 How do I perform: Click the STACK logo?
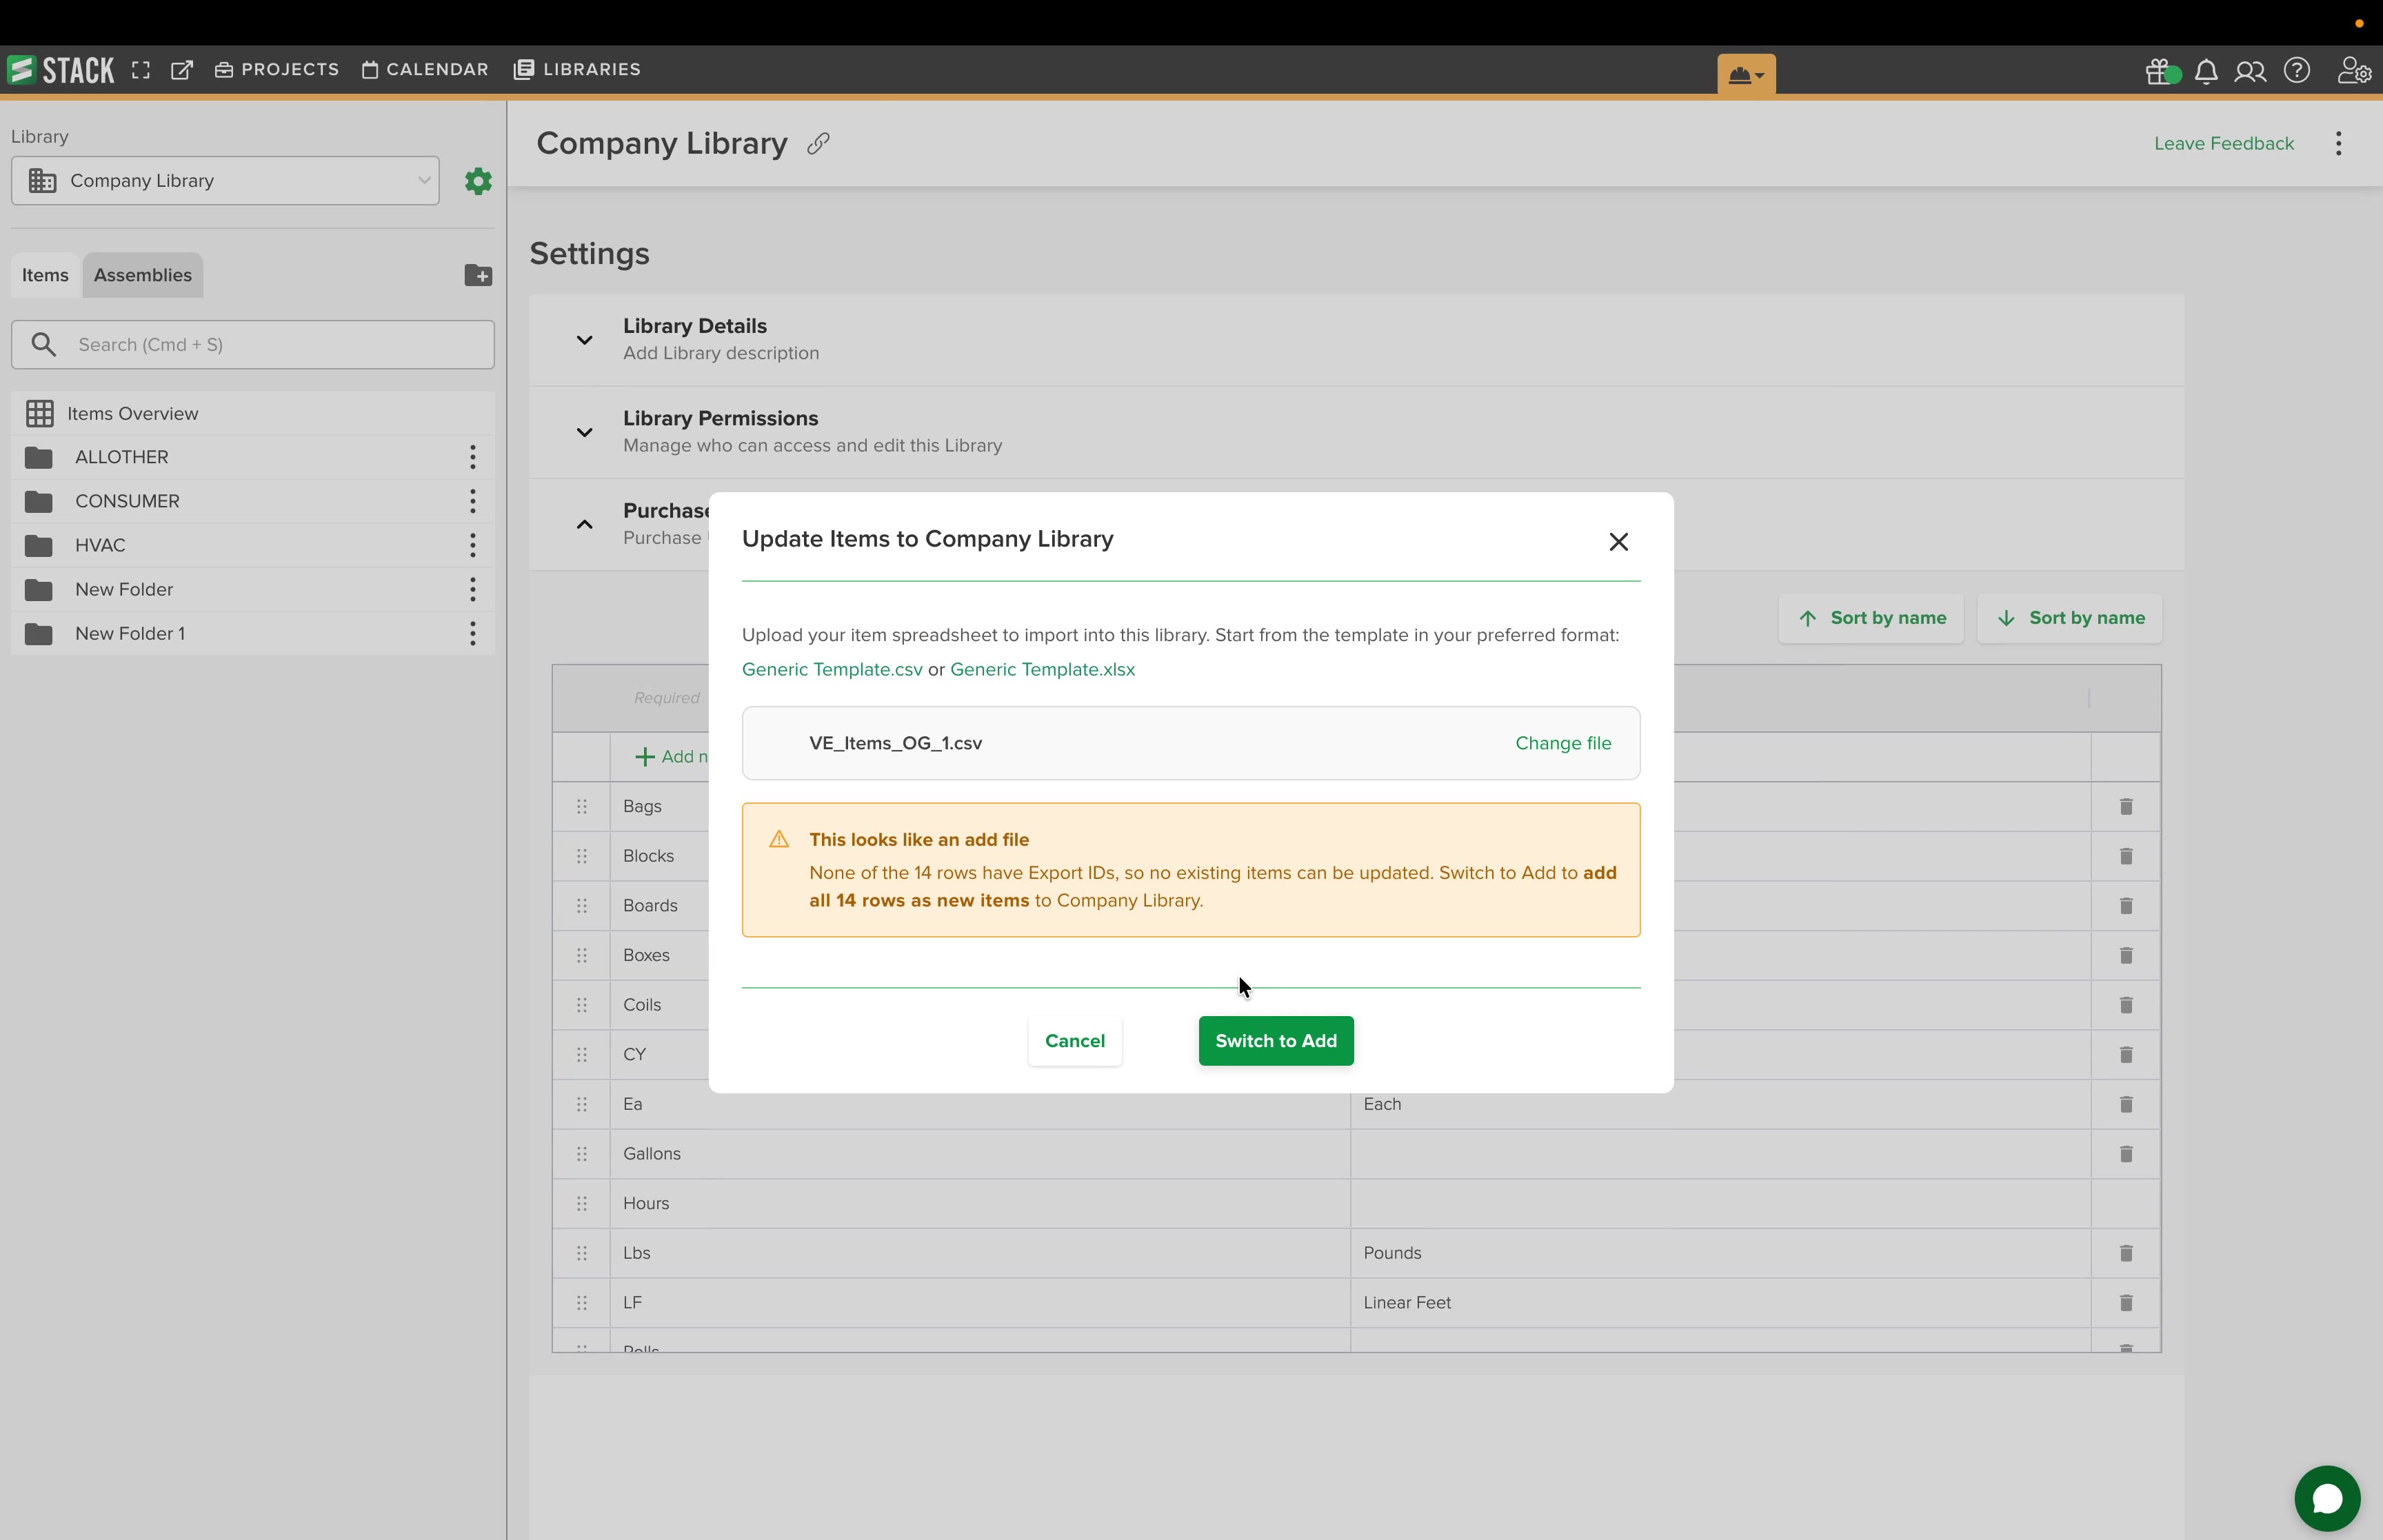(x=61, y=70)
